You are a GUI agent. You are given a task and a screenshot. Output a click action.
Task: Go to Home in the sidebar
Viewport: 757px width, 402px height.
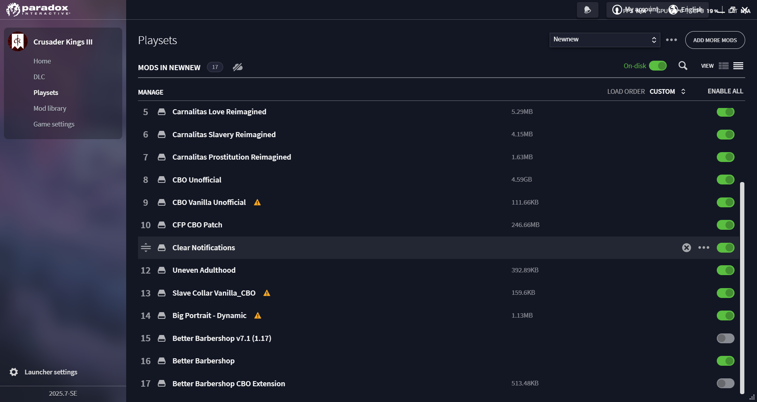click(42, 61)
